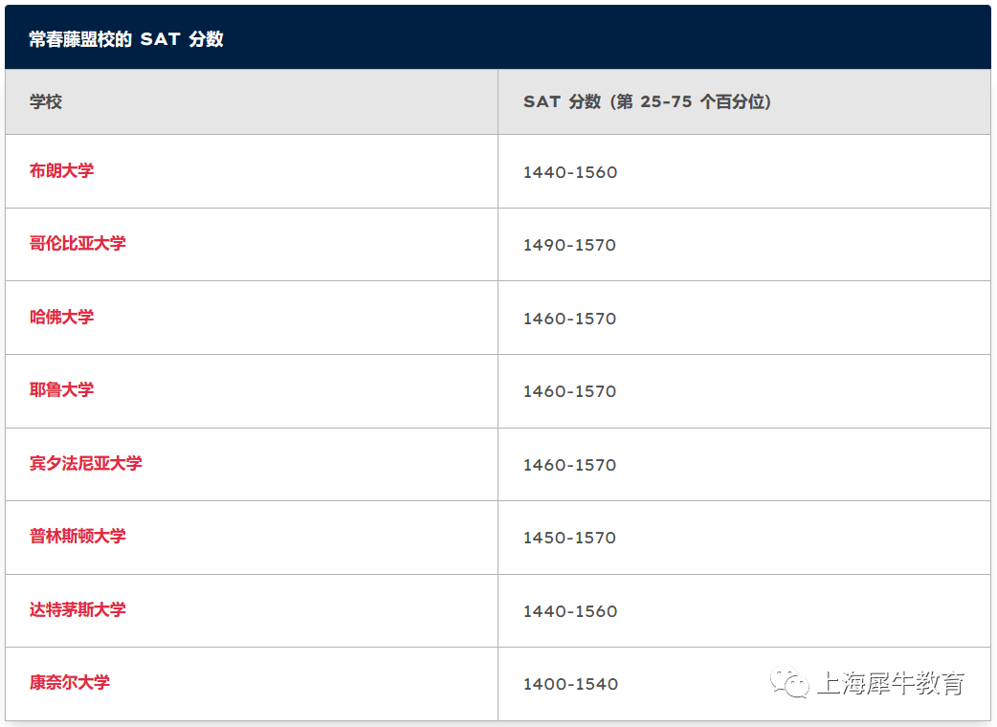This screenshot has height=727, width=997.
Task: Select Columbia's score 1490-1570
Action: click(569, 245)
